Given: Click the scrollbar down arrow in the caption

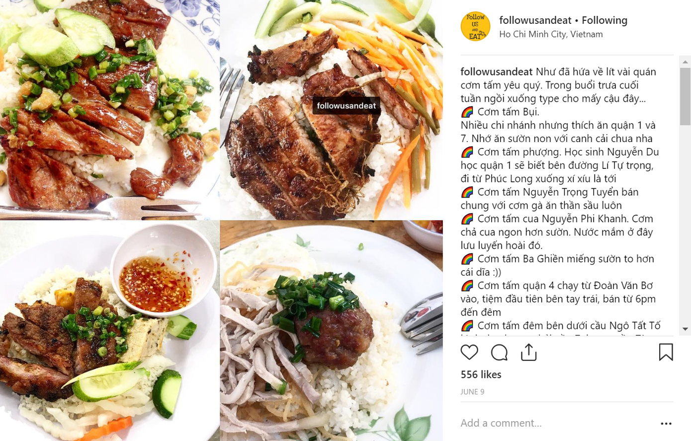Looking at the screenshot, I should coord(685,329).
